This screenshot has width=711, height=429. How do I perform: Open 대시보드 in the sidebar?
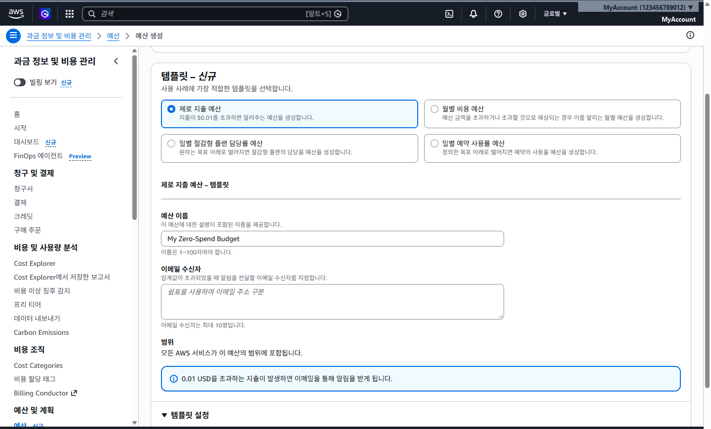(x=27, y=142)
